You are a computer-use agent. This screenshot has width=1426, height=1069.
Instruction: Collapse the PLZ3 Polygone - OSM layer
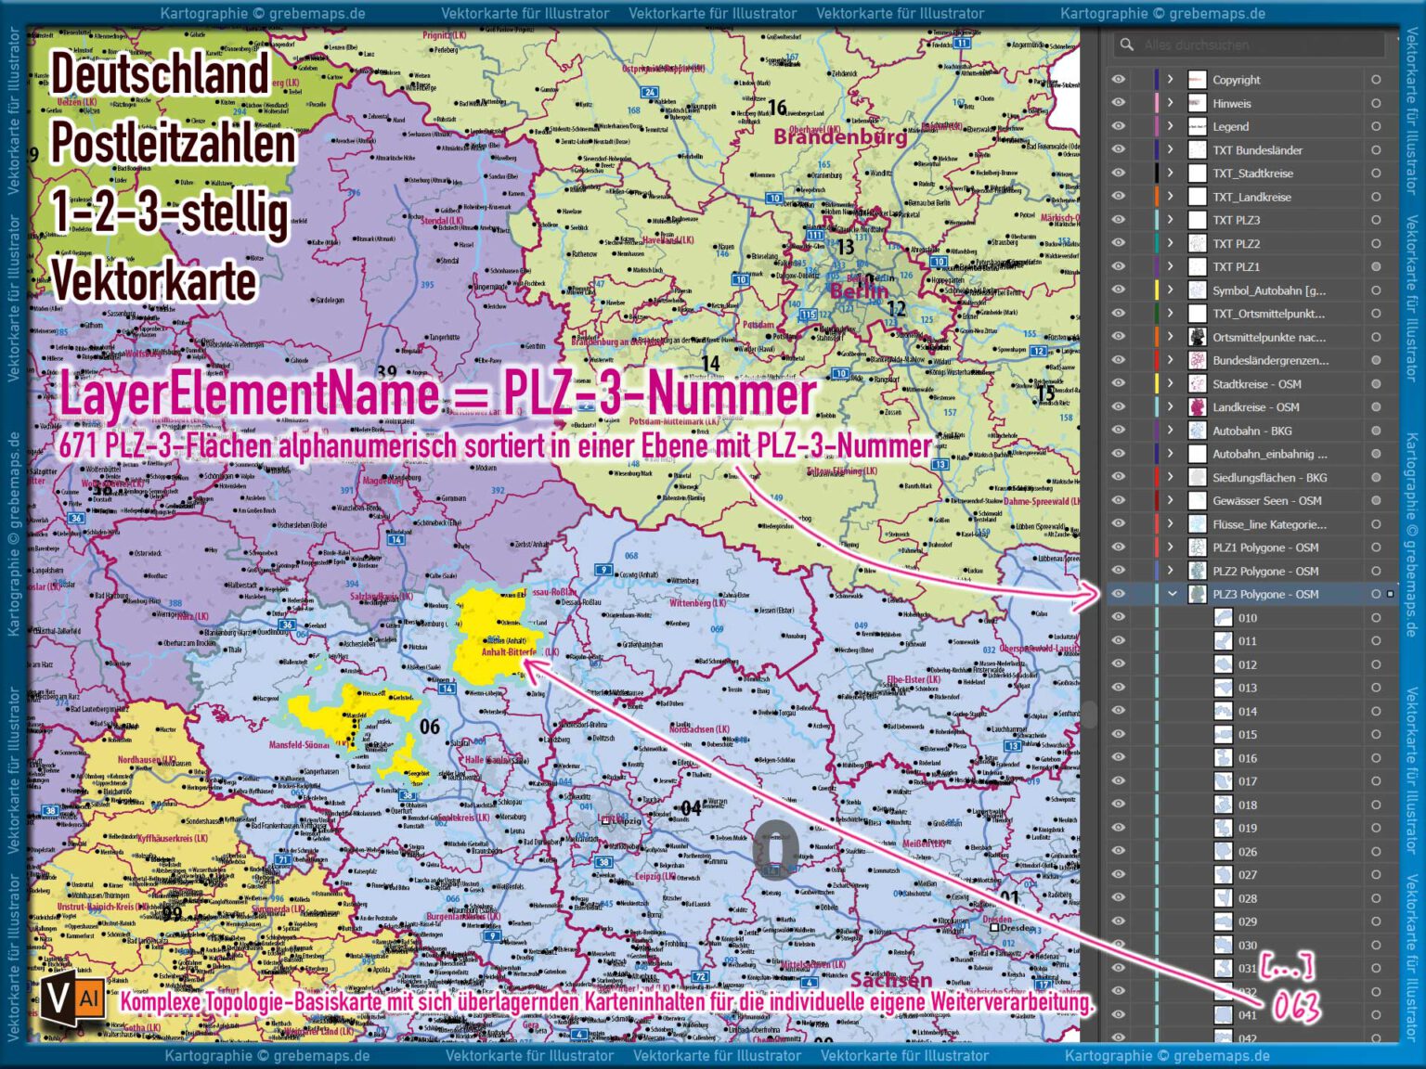[x=1173, y=594]
